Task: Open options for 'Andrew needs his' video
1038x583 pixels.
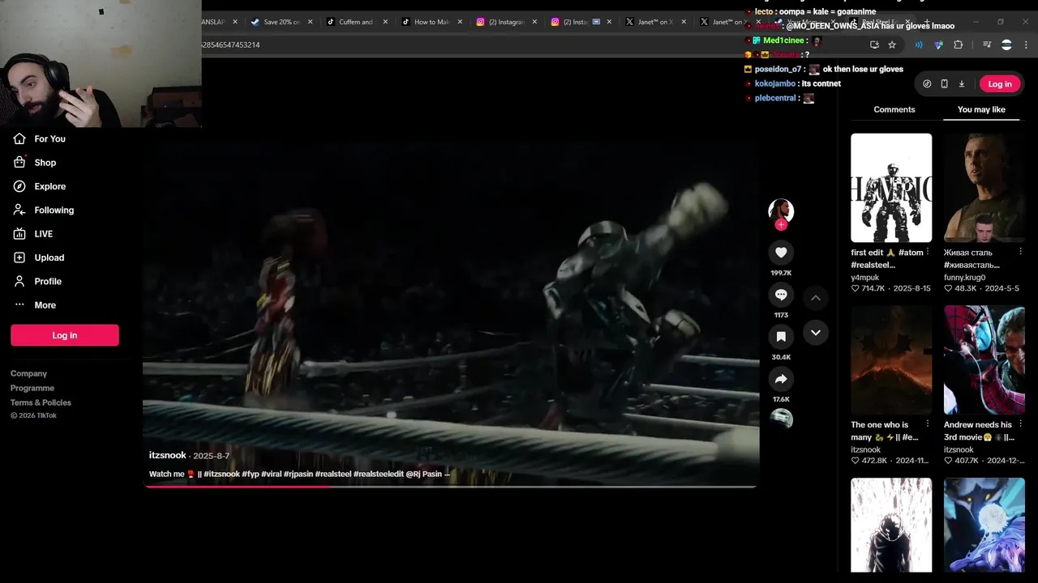Action: pyautogui.click(x=1021, y=424)
